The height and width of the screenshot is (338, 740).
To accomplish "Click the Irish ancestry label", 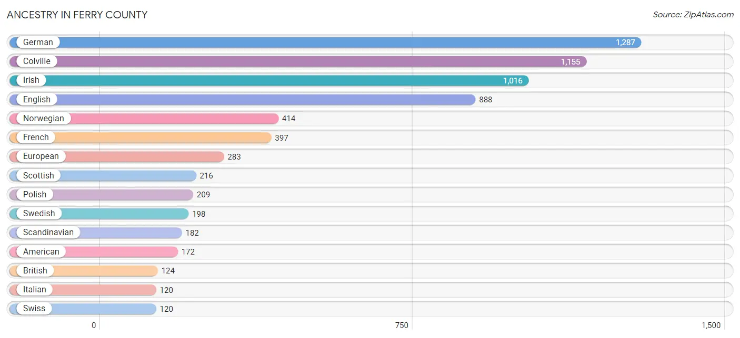I will tap(31, 80).
